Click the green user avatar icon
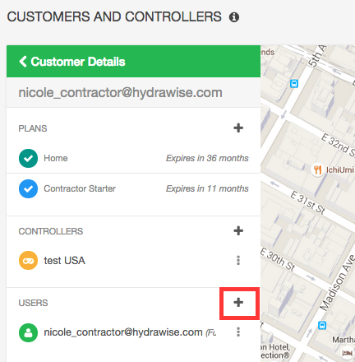The image size is (355, 362). click(x=28, y=332)
